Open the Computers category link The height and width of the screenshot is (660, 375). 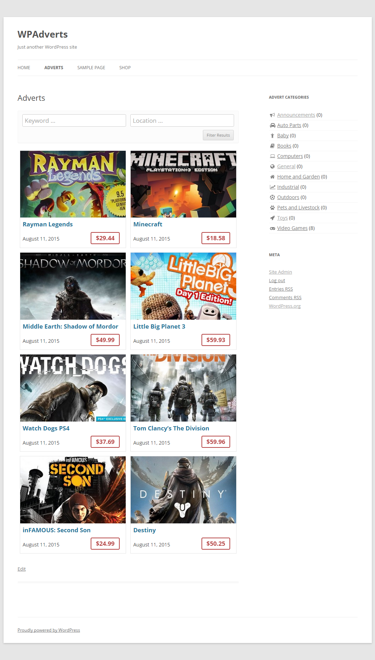[290, 156]
